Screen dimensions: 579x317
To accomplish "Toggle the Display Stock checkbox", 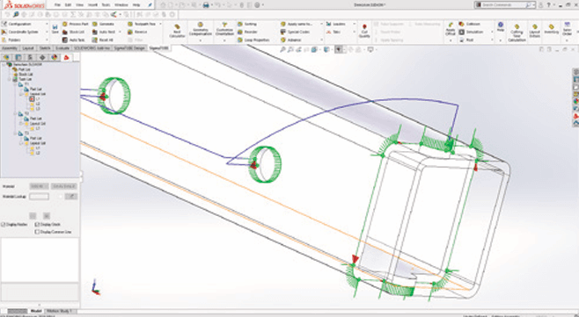I will pos(37,225).
